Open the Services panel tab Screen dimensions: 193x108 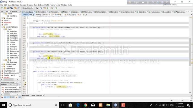pos(14,11)
